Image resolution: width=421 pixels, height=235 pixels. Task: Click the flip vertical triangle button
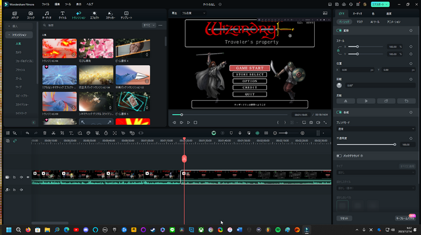(x=366, y=101)
